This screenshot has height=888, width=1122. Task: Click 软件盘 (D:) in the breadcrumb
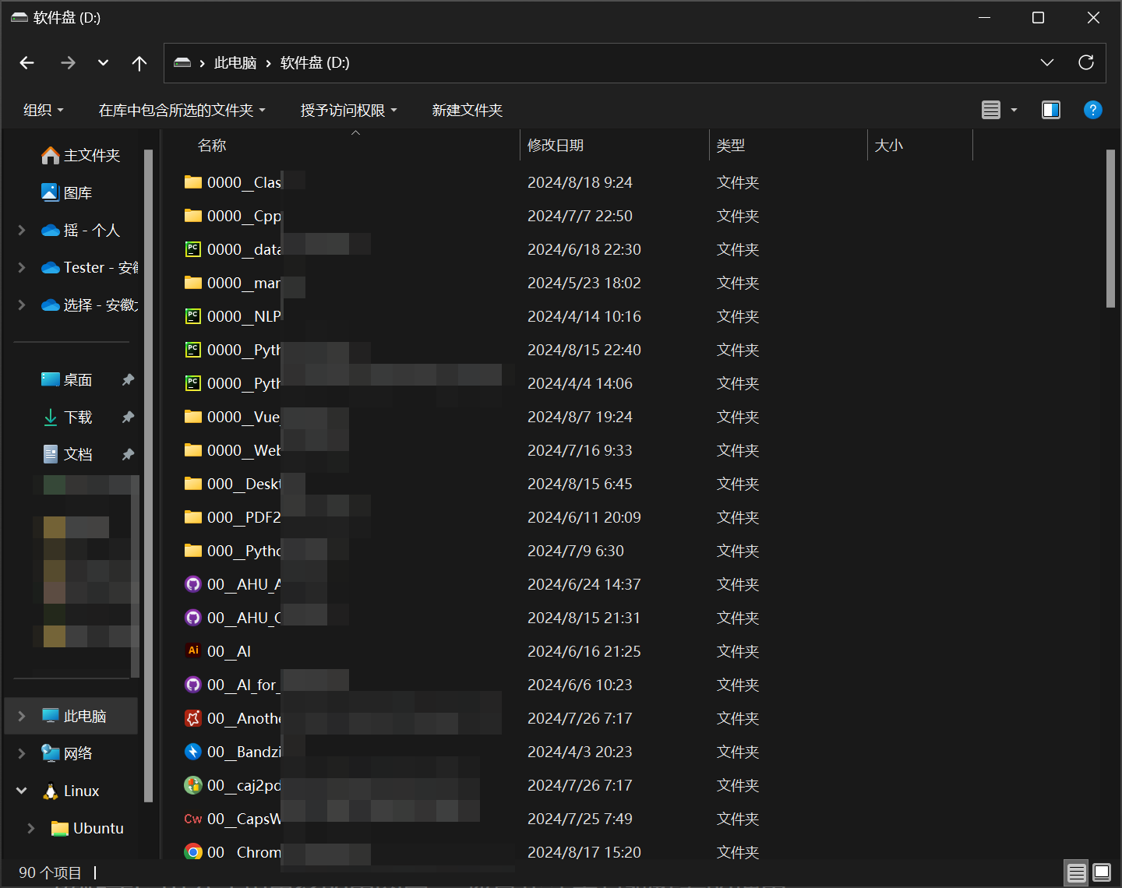pyautogui.click(x=315, y=63)
